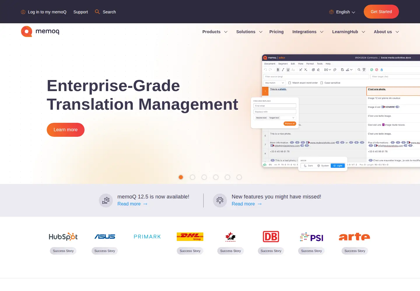Click the lightbulb gear icon beside New features

point(220,200)
